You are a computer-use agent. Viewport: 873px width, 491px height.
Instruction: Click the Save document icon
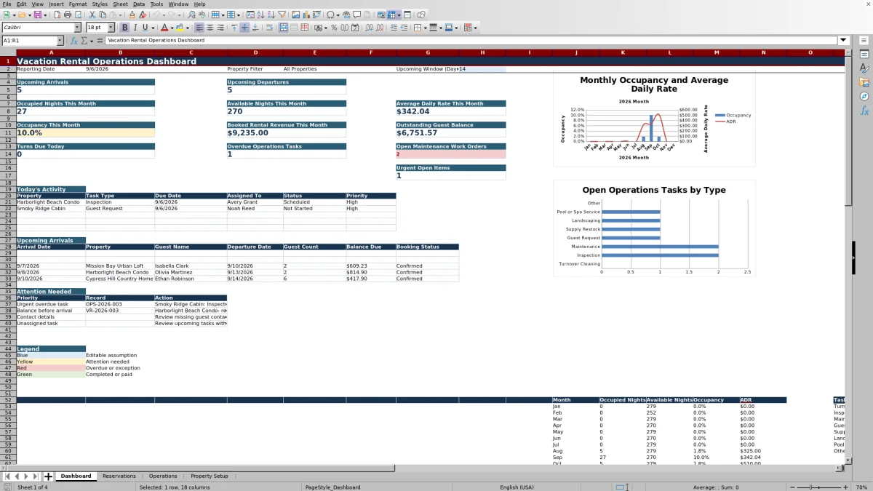[37, 15]
